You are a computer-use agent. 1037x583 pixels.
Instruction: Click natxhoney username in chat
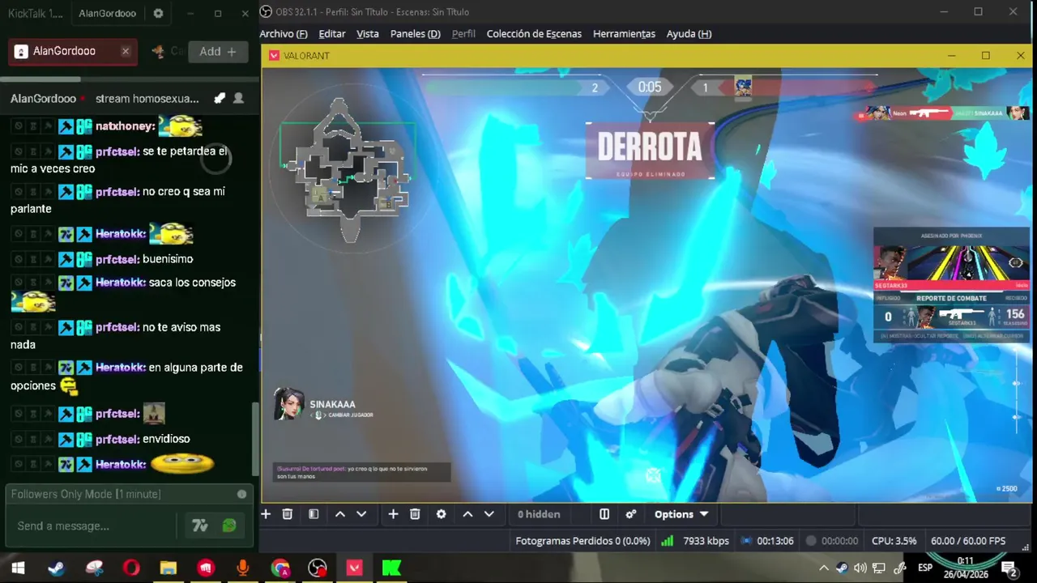click(125, 126)
